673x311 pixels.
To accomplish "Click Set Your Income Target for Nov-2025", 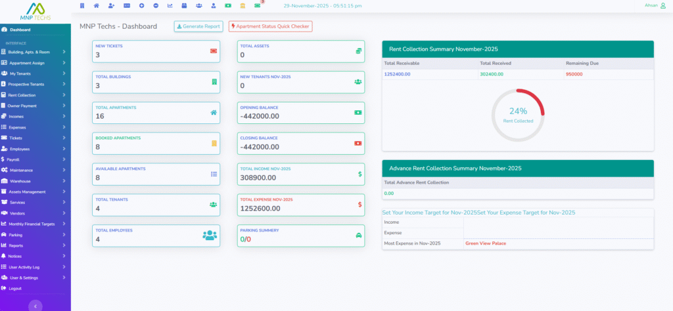I will tap(430, 213).
